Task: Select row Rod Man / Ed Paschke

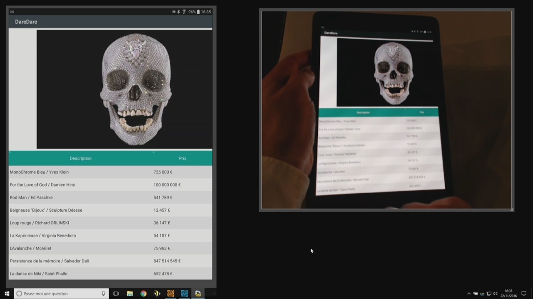Action: point(110,197)
